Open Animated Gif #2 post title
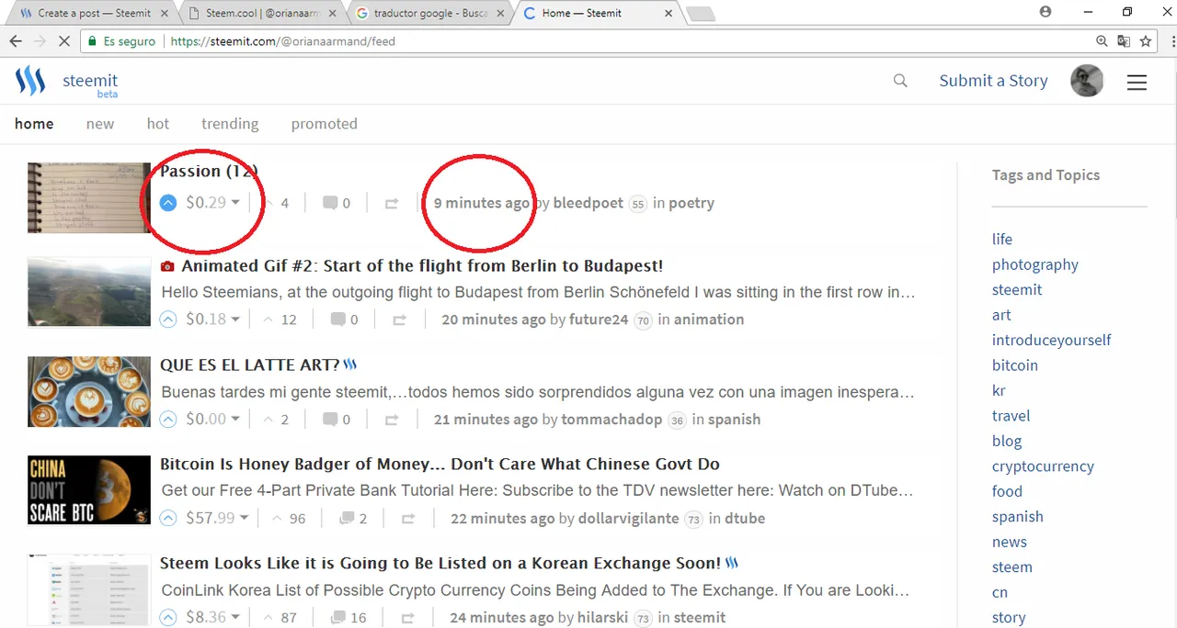The width and height of the screenshot is (1177, 628). [422, 265]
